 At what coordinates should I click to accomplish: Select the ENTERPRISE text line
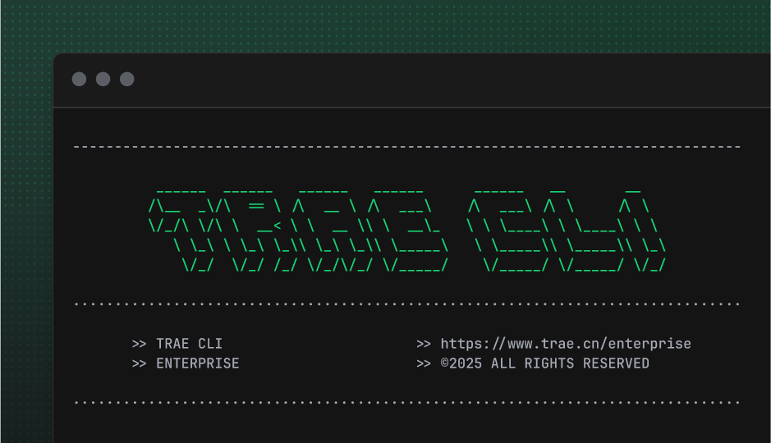198,363
